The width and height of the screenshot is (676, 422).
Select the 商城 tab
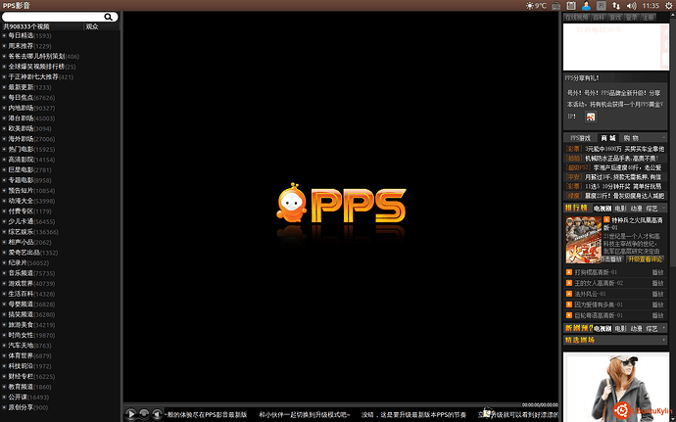(x=608, y=138)
